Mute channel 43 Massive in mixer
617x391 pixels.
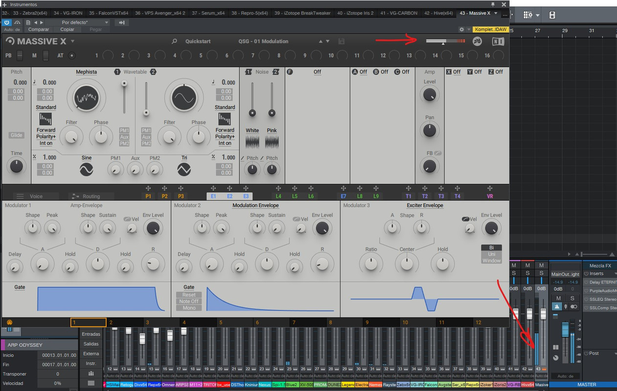[x=541, y=265]
